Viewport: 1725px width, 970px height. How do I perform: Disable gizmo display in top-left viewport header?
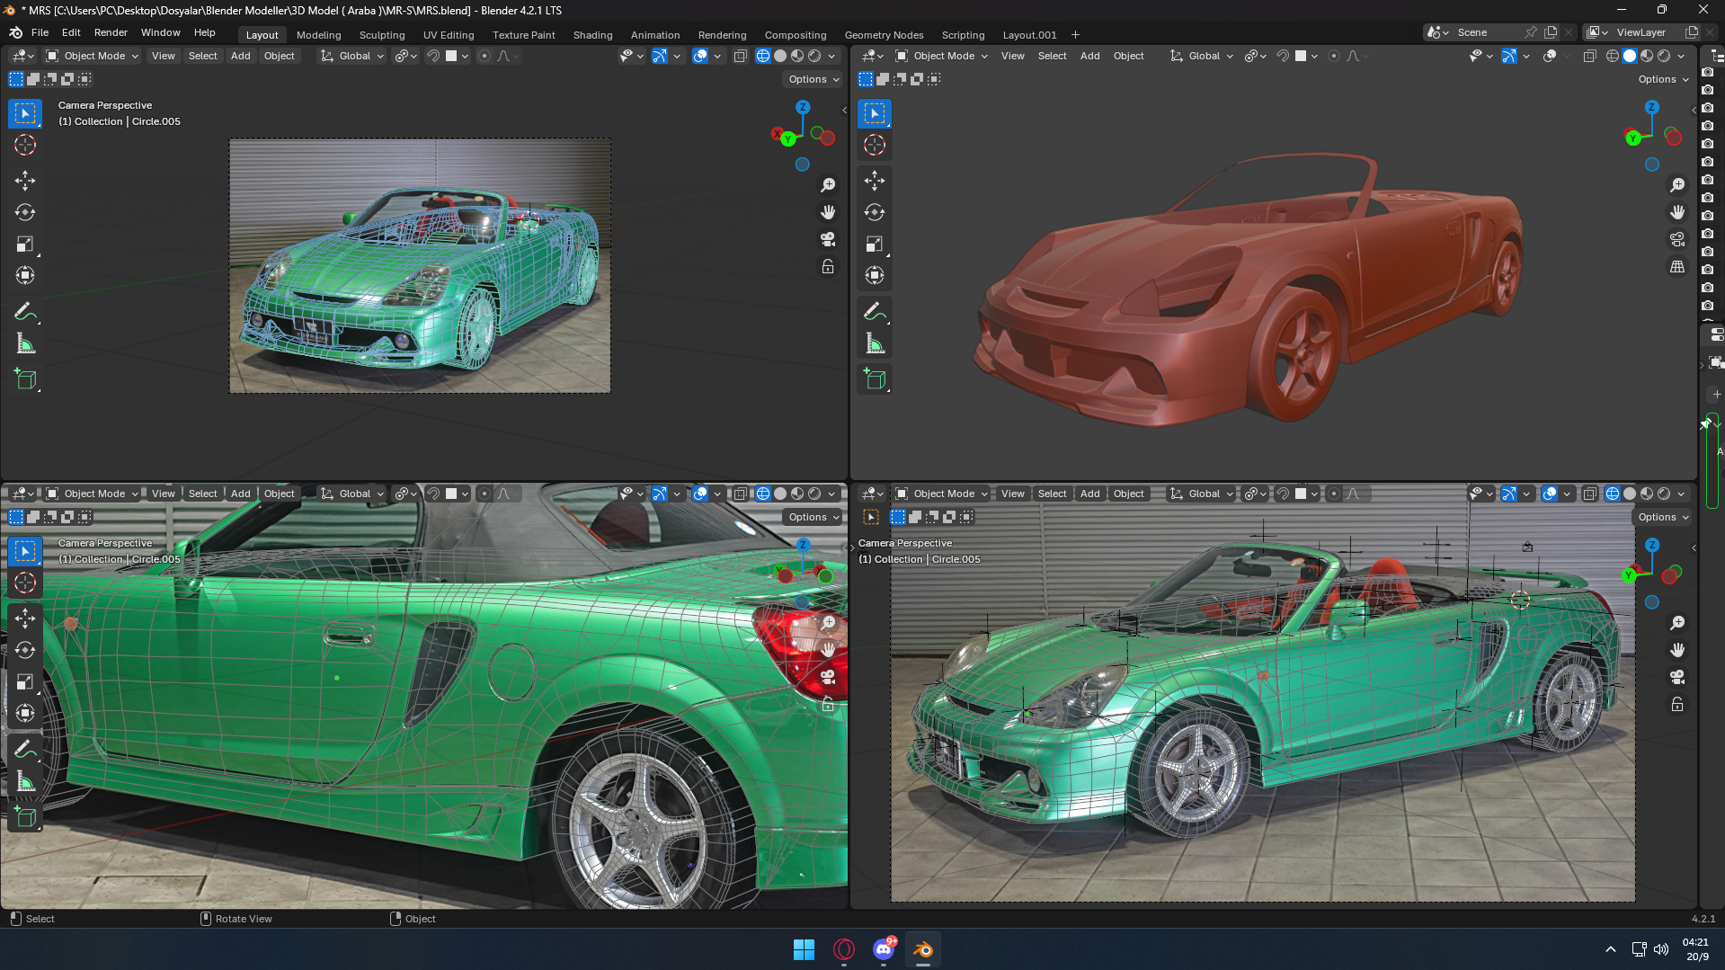(x=660, y=56)
